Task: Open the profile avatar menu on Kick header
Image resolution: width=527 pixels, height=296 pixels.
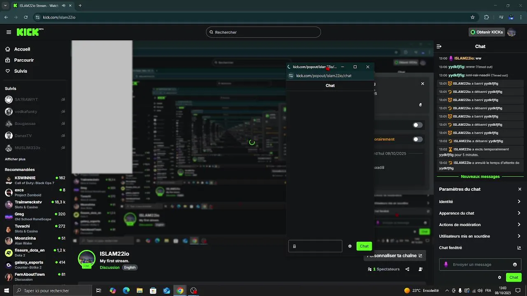Action: point(511,32)
